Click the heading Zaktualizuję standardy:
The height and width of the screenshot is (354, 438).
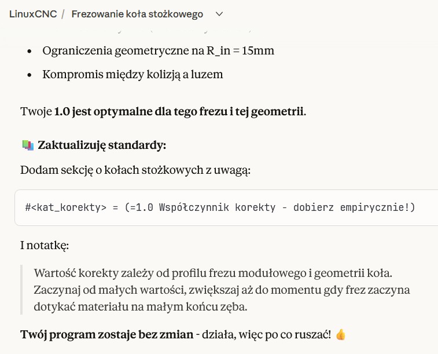coord(102,145)
